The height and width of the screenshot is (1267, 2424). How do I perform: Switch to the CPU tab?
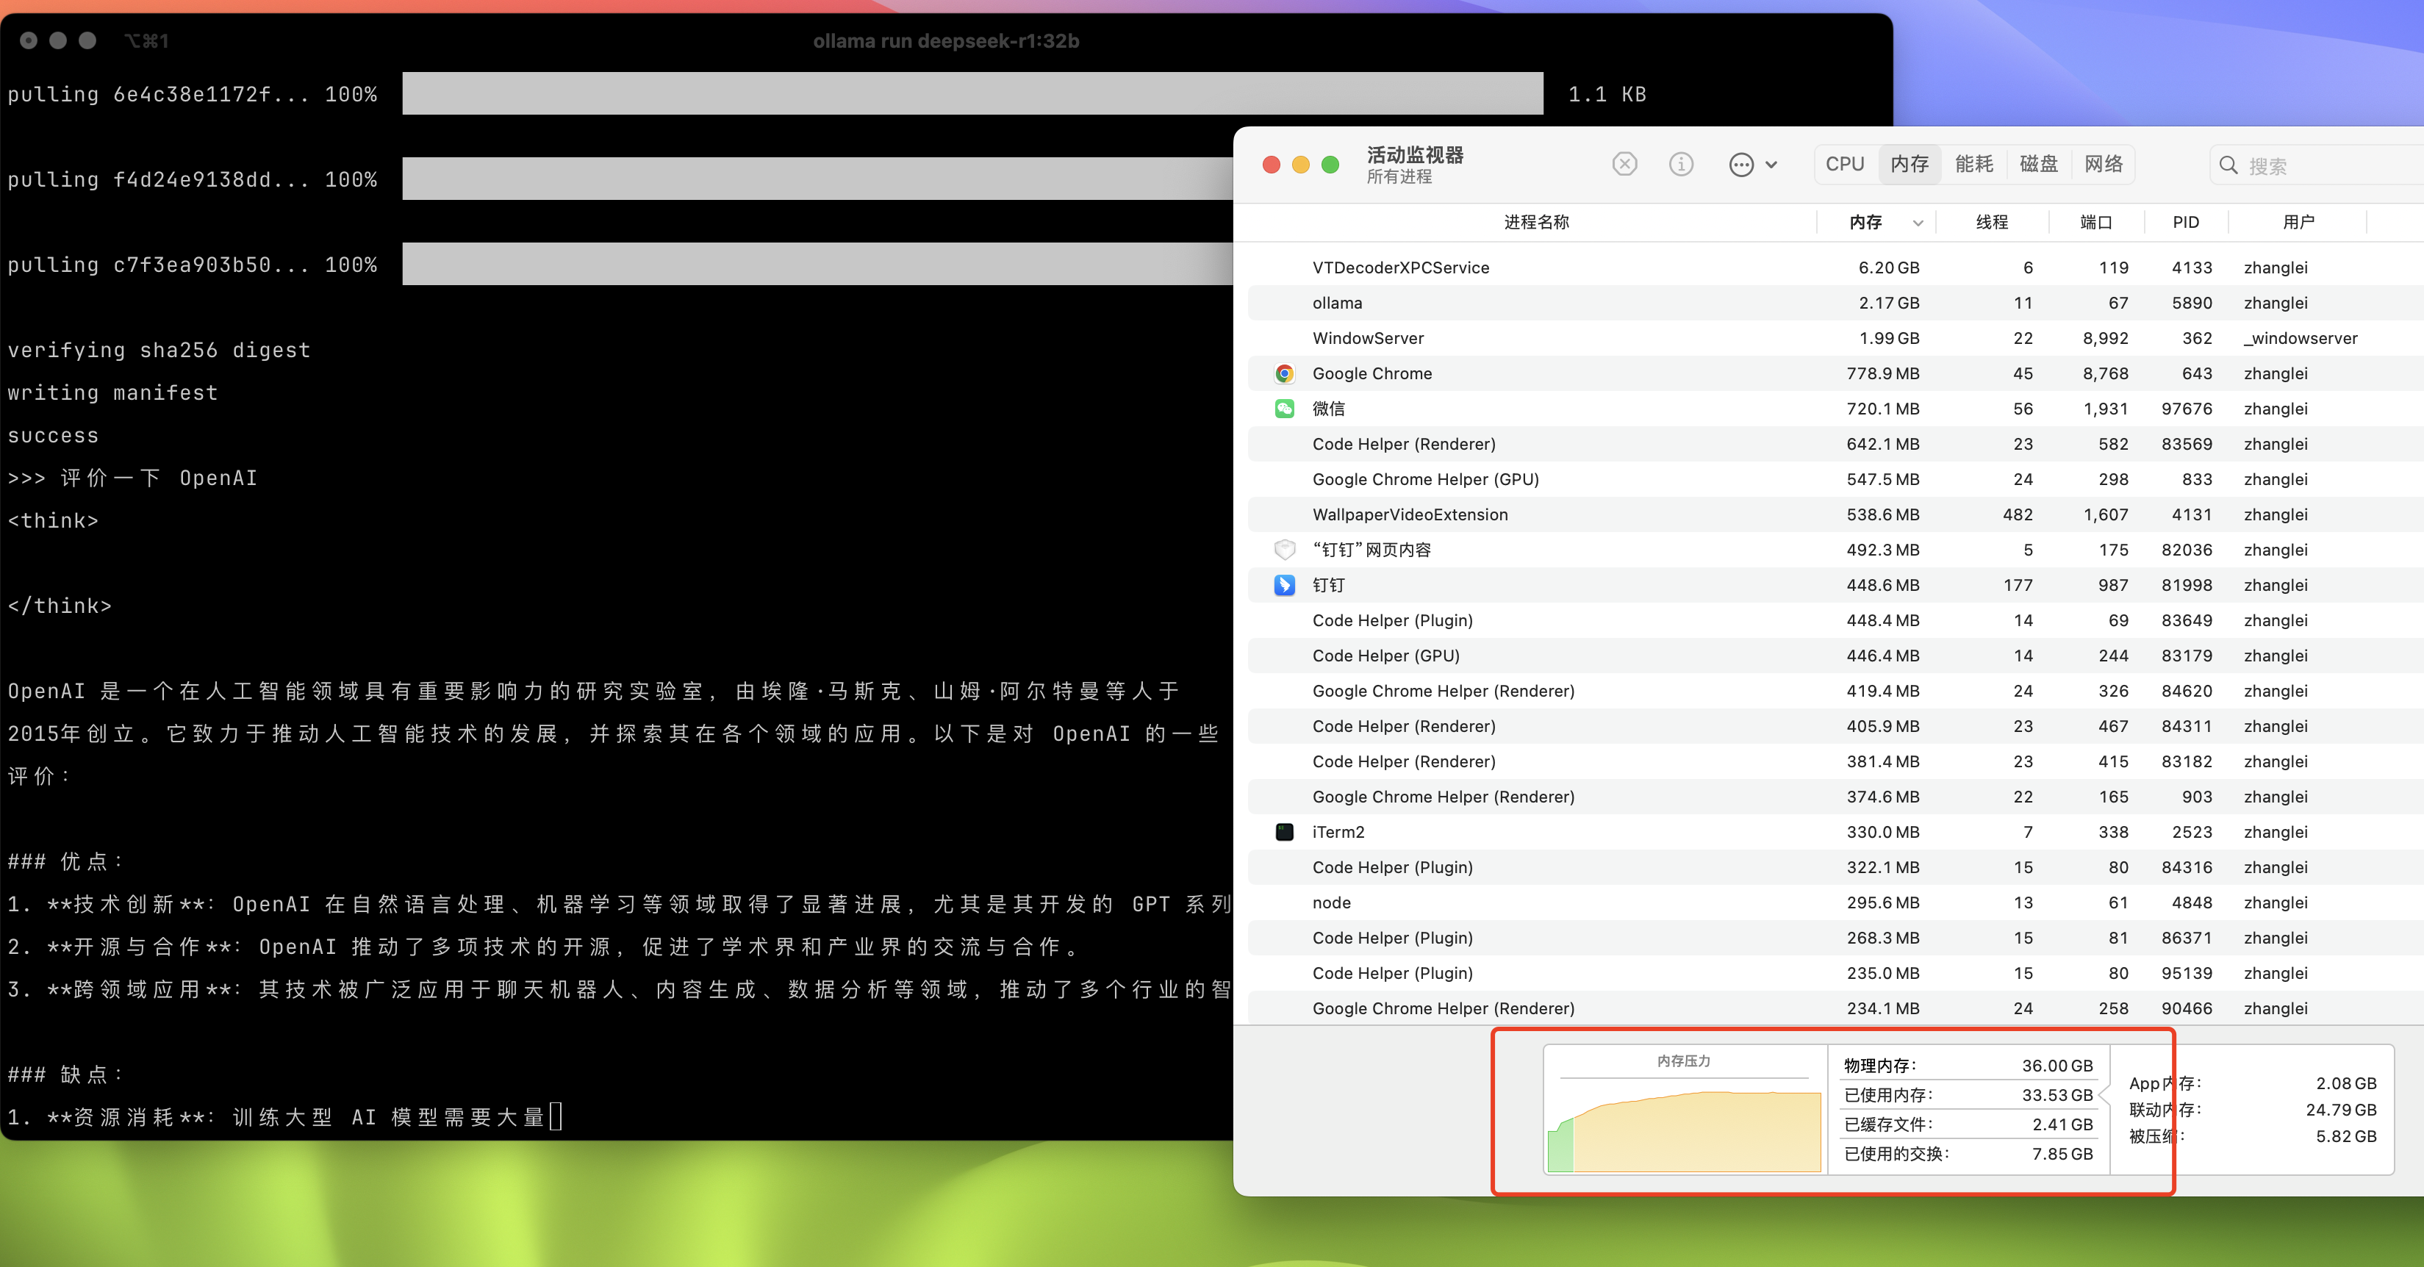pyautogui.click(x=1844, y=164)
